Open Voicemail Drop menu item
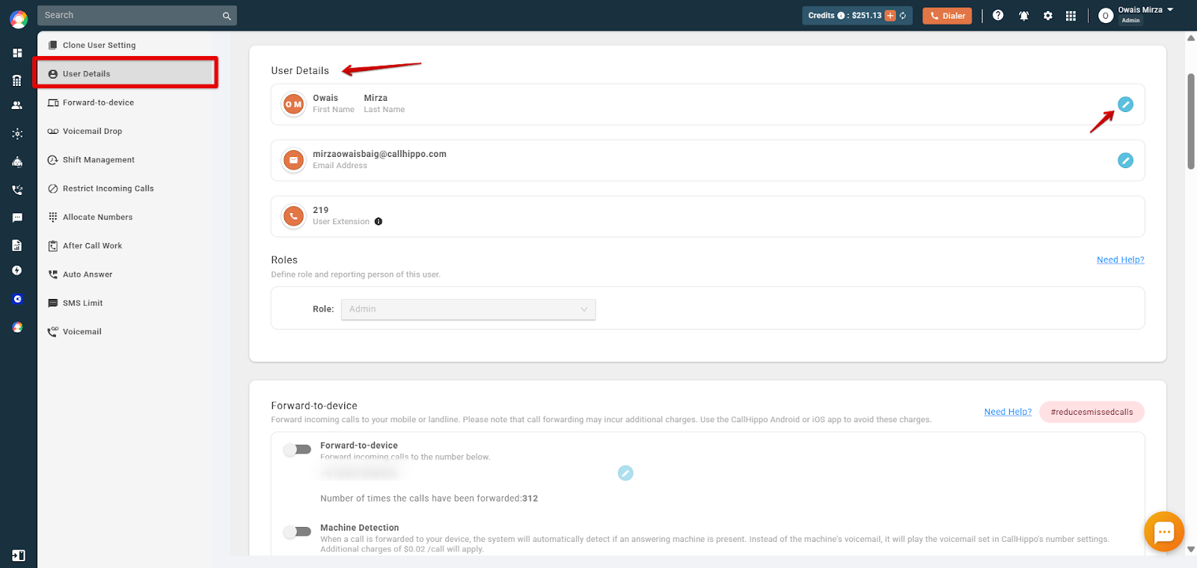Viewport: 1197px width, 568px height. (127, 131)
